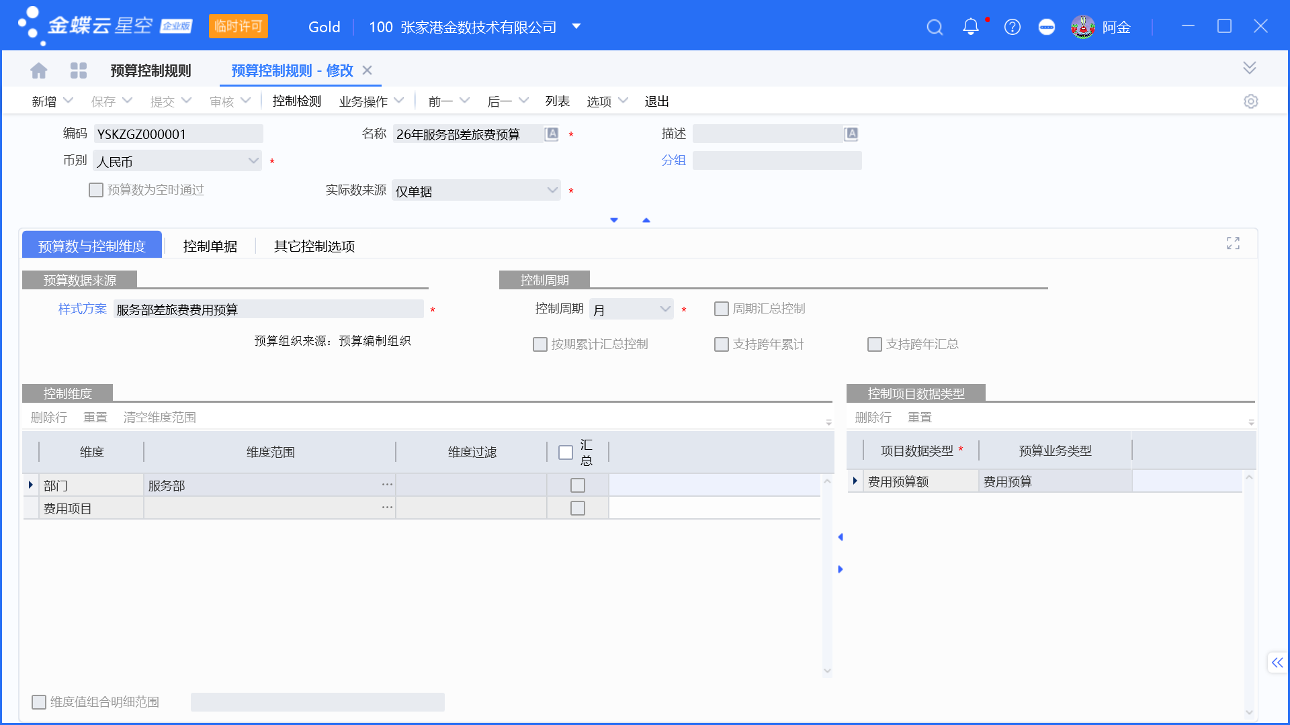Open the notification bell
This screenshot has width=1290, height=725.
pyautogui.click(x=970, y=27)
